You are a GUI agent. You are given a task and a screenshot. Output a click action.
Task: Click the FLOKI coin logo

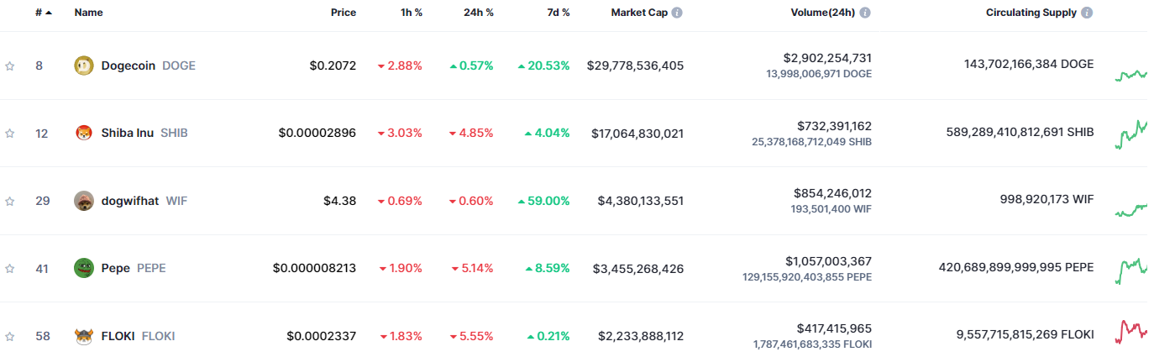tap(84, 336)
